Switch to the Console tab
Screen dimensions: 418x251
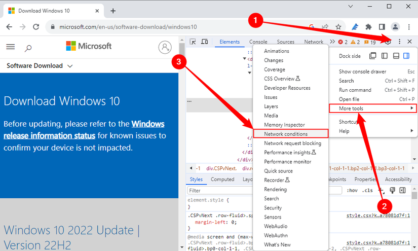[258, 42]
